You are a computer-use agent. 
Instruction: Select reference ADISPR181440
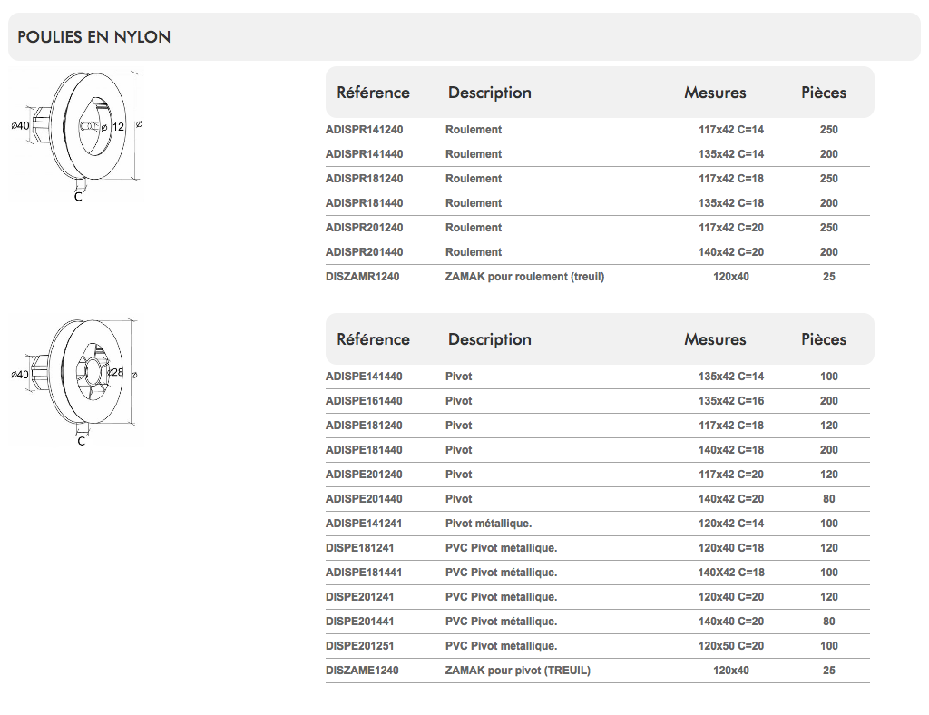364,202
